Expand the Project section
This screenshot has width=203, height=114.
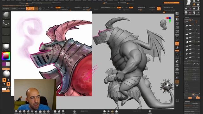(186, 90)
